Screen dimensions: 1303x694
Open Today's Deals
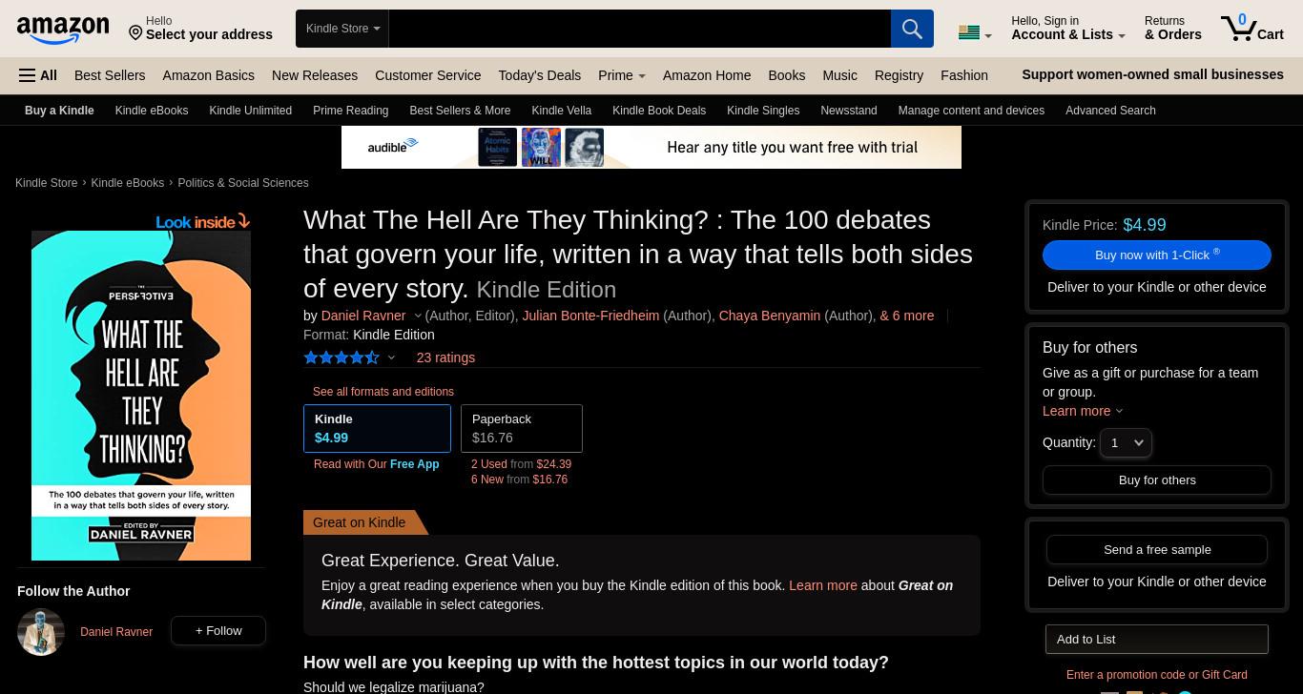click(539, 75)
